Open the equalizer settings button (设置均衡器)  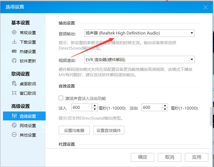[74, 131]
